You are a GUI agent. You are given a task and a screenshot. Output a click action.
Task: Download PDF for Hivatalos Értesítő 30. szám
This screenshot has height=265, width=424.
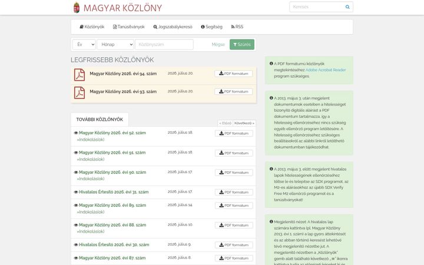point(234,245)
